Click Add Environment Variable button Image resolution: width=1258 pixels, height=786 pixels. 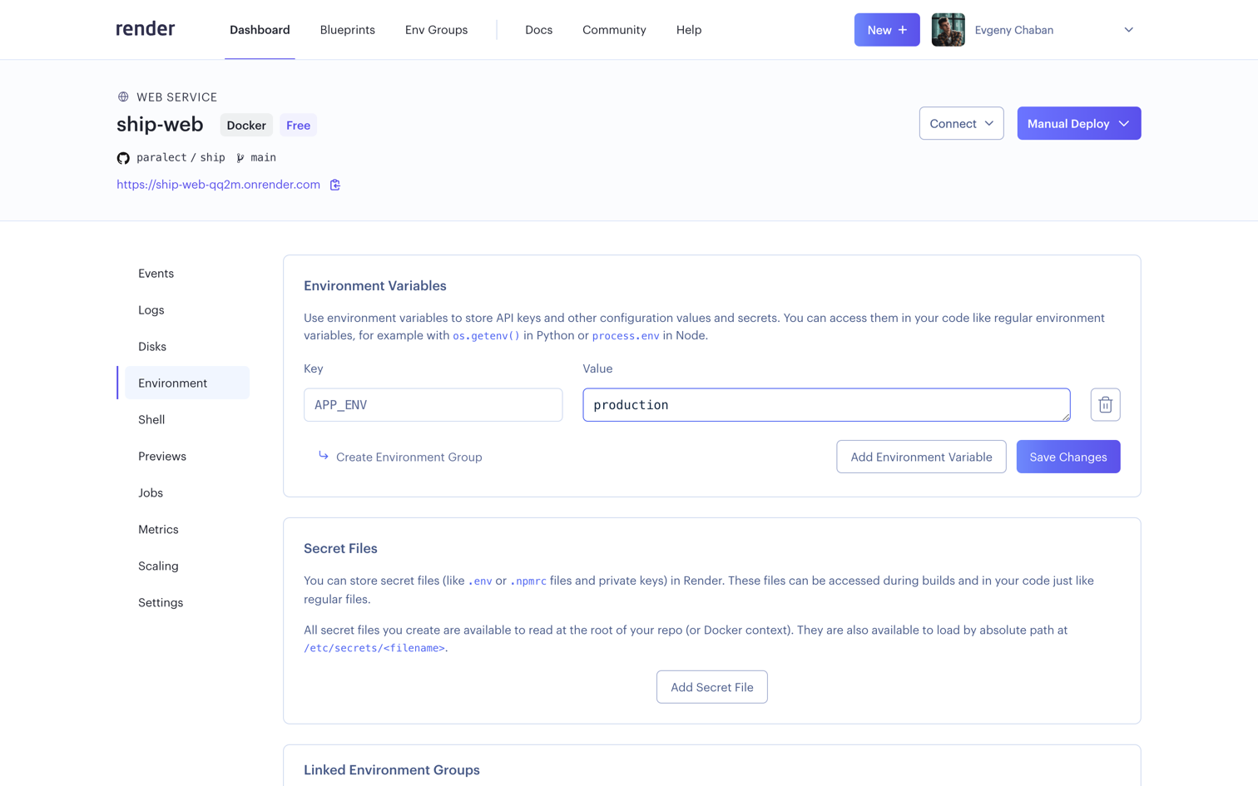(921, 457)
